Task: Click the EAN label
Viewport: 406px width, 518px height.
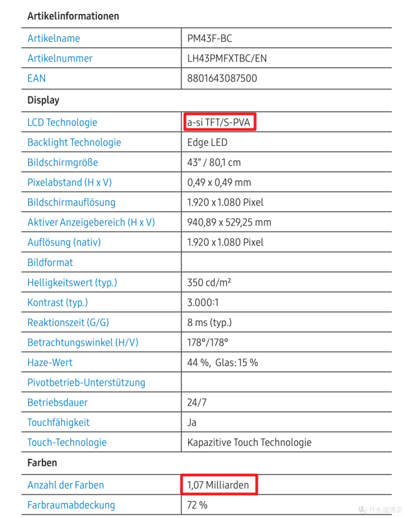Action: pos(36,78)
